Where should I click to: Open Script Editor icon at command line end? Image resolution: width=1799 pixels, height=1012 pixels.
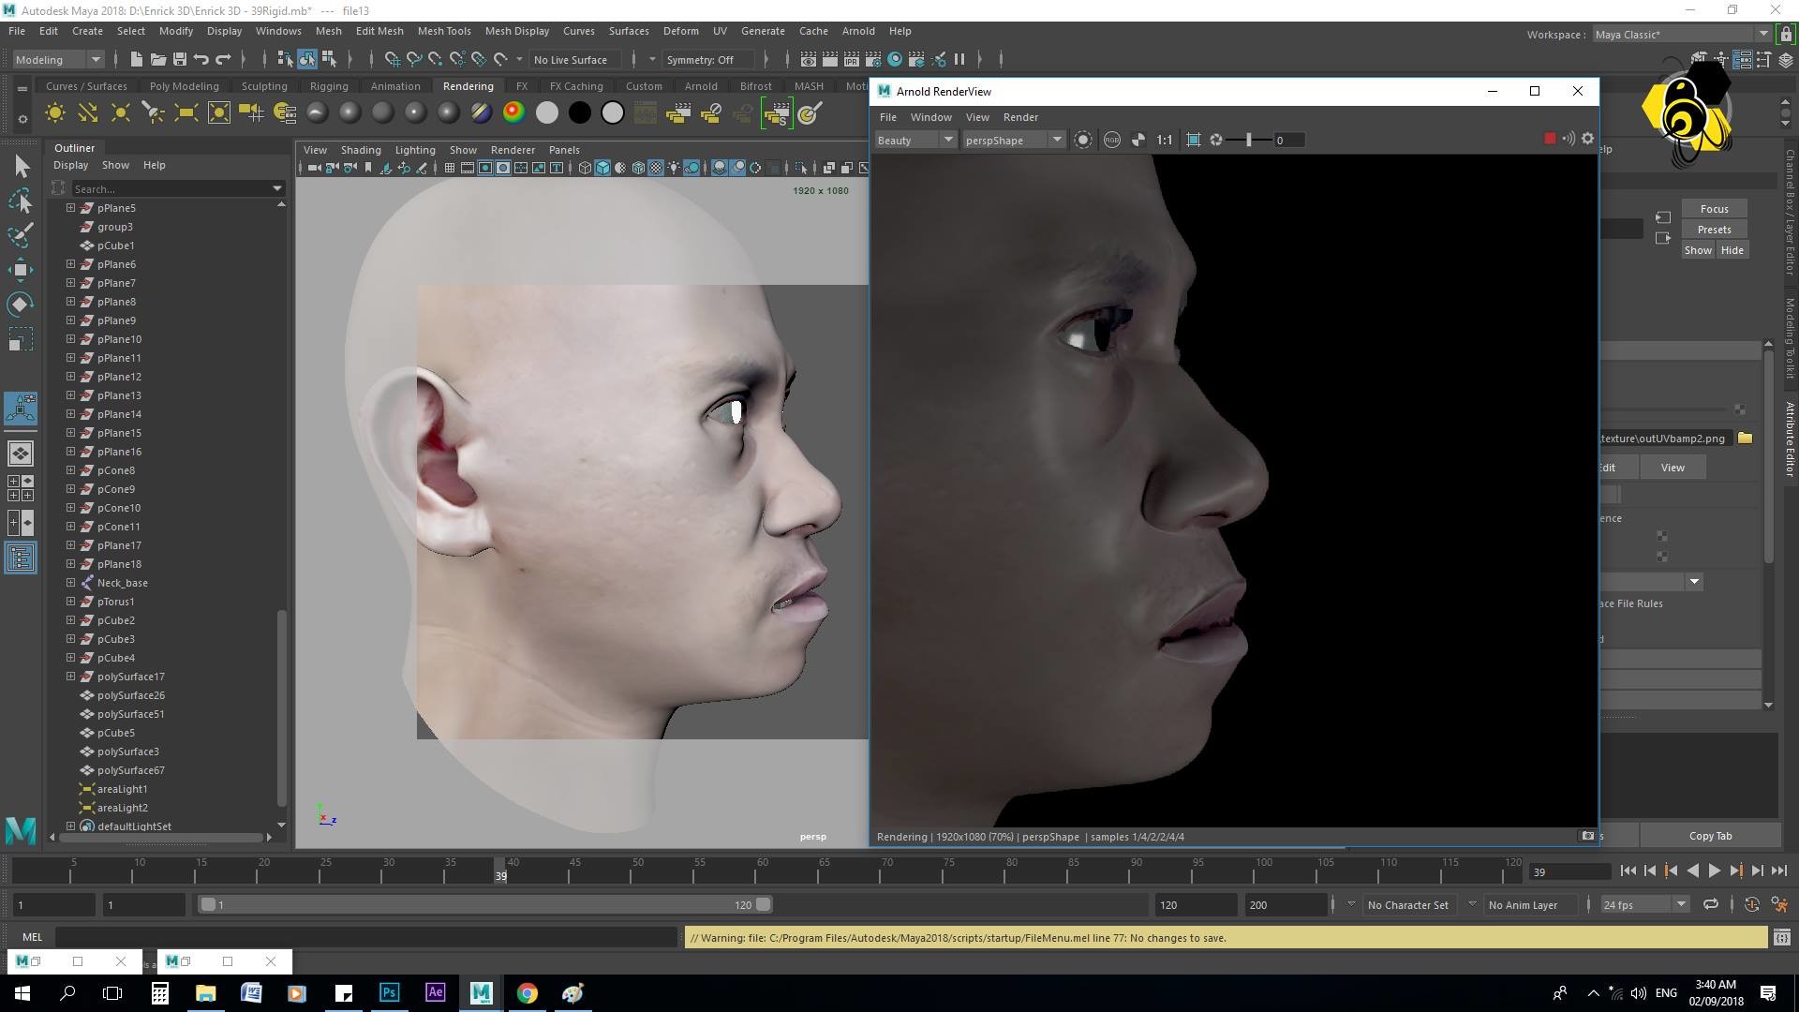pos(1781,937)
